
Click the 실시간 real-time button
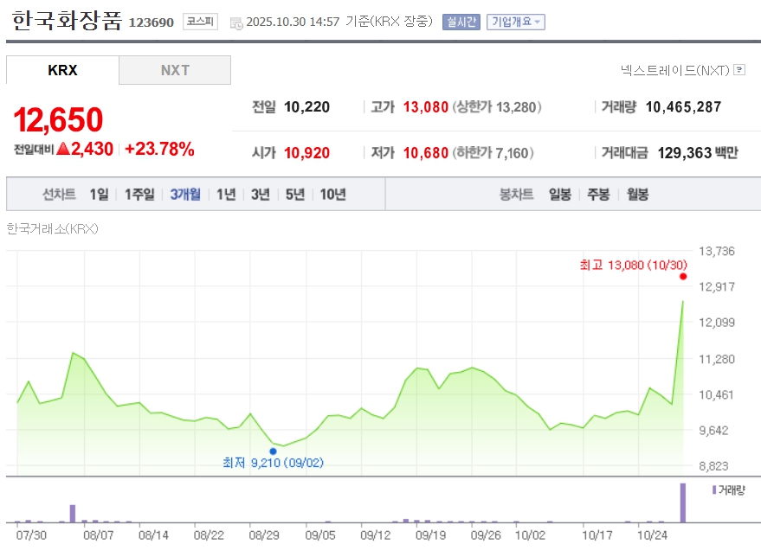(461, 22)
